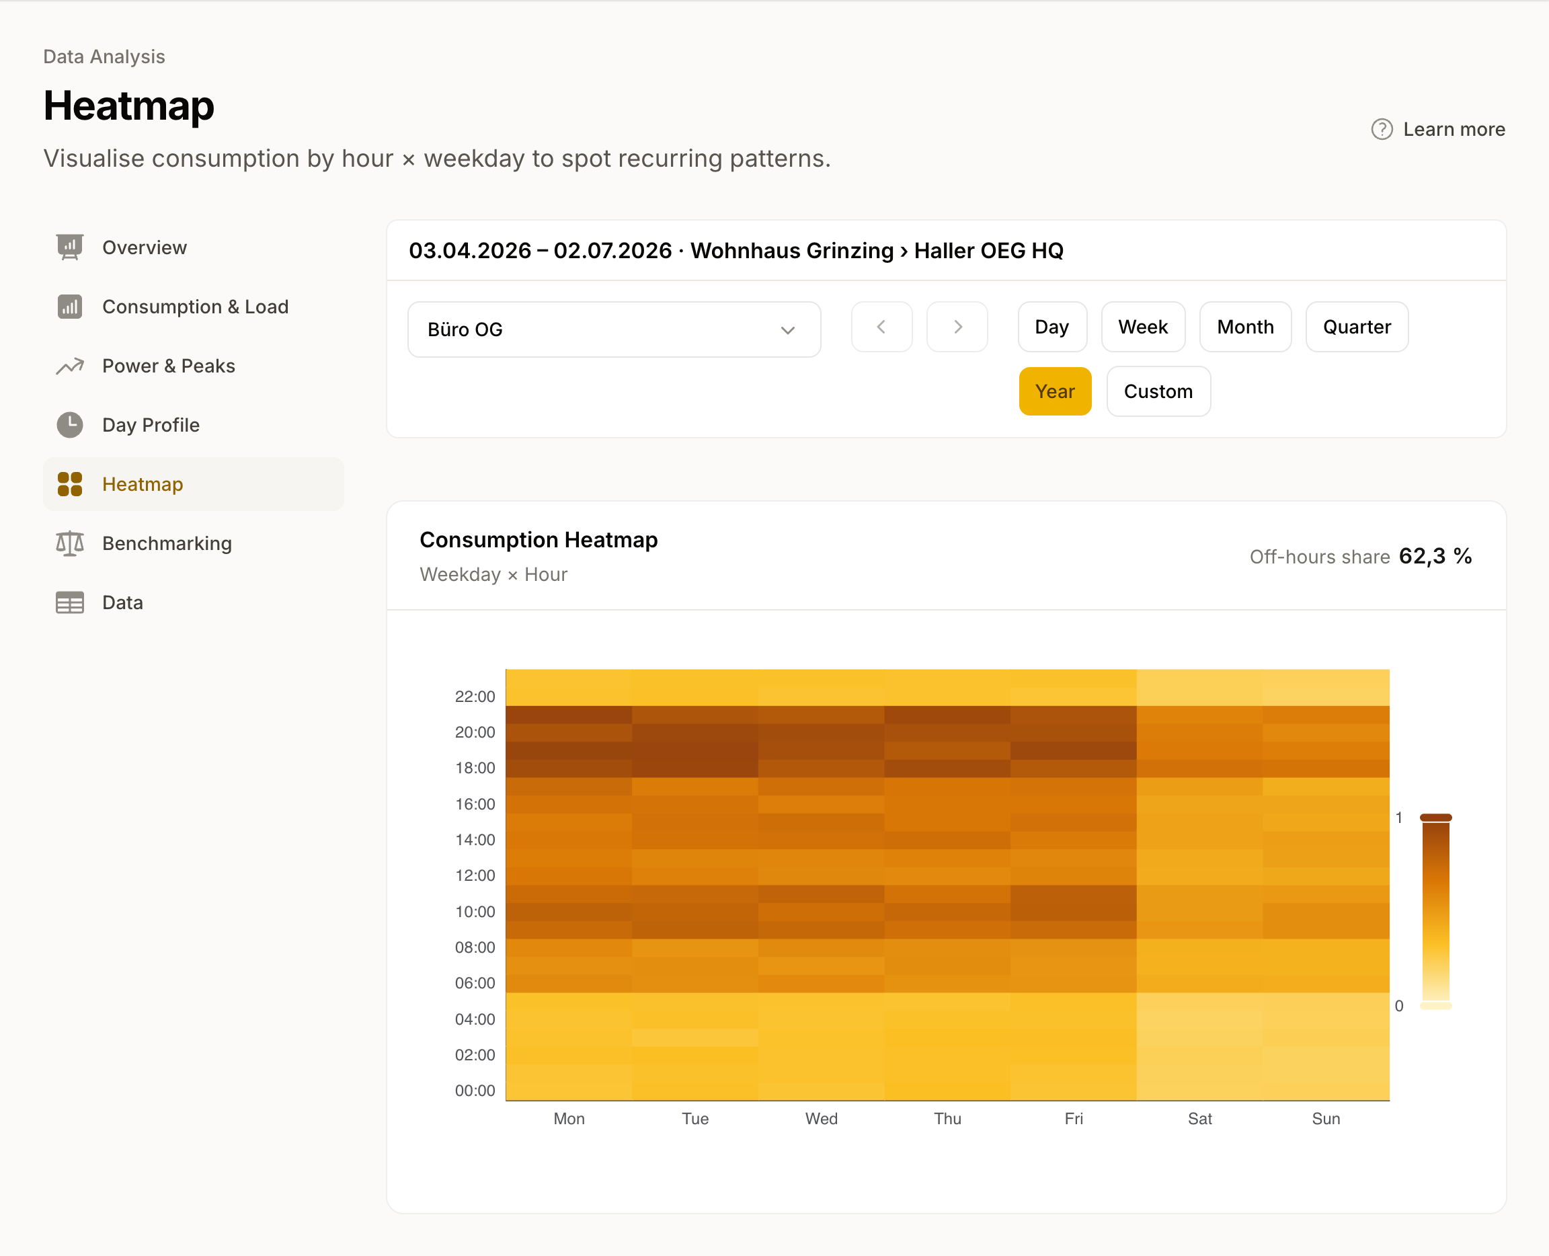
Task: Click the Learn more link
Action: click(x=1438, y=130)
